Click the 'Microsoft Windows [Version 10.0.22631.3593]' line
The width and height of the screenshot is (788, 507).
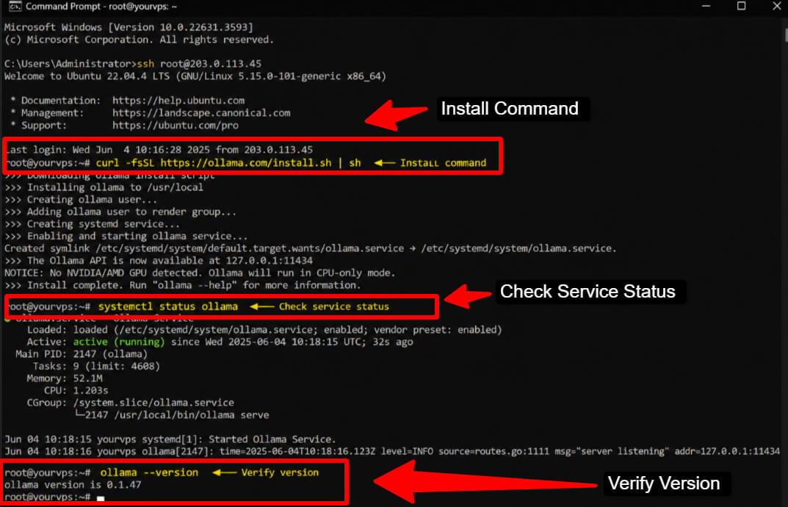[129, 27]
